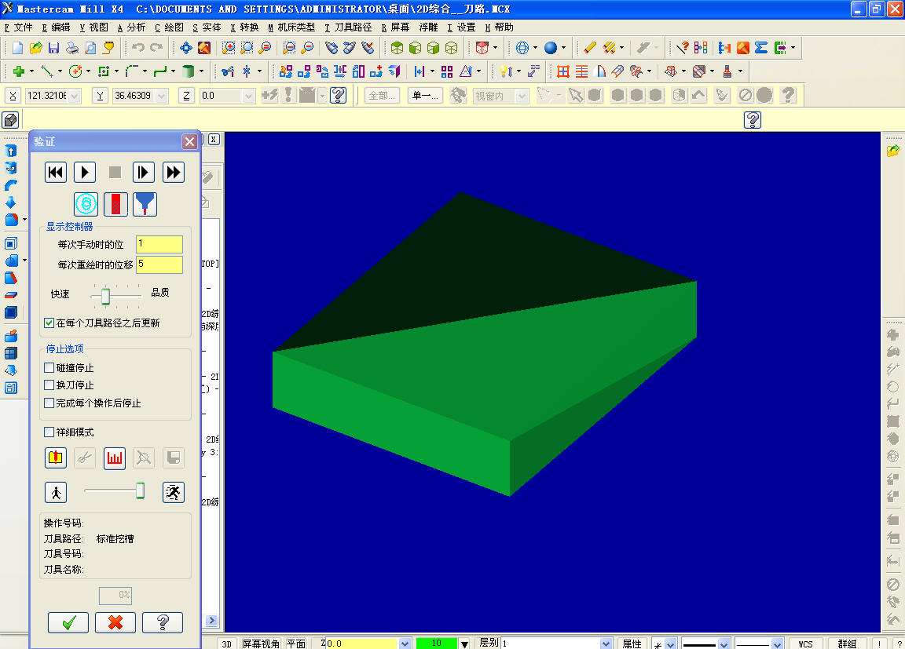The width and height of the screenshot is (905, 649).
Task: Click the verification speed slider handle
Action: (141, 491)
